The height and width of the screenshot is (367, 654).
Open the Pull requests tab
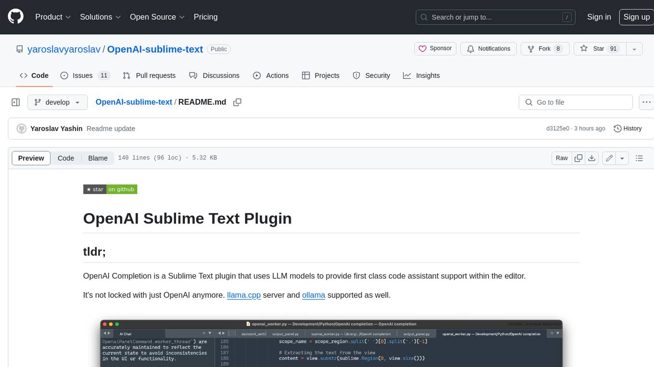point(149,75)
